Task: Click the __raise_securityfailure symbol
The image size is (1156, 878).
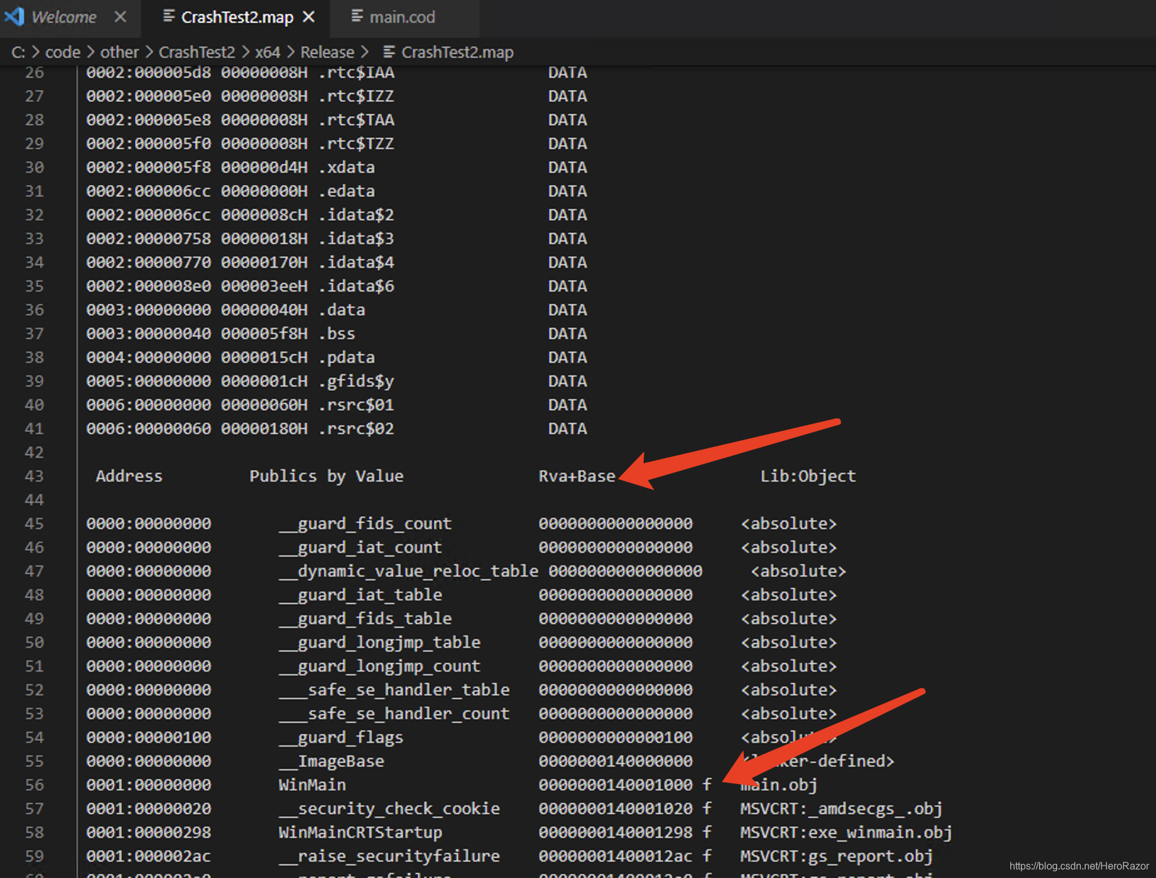Action: pos(389,856)
